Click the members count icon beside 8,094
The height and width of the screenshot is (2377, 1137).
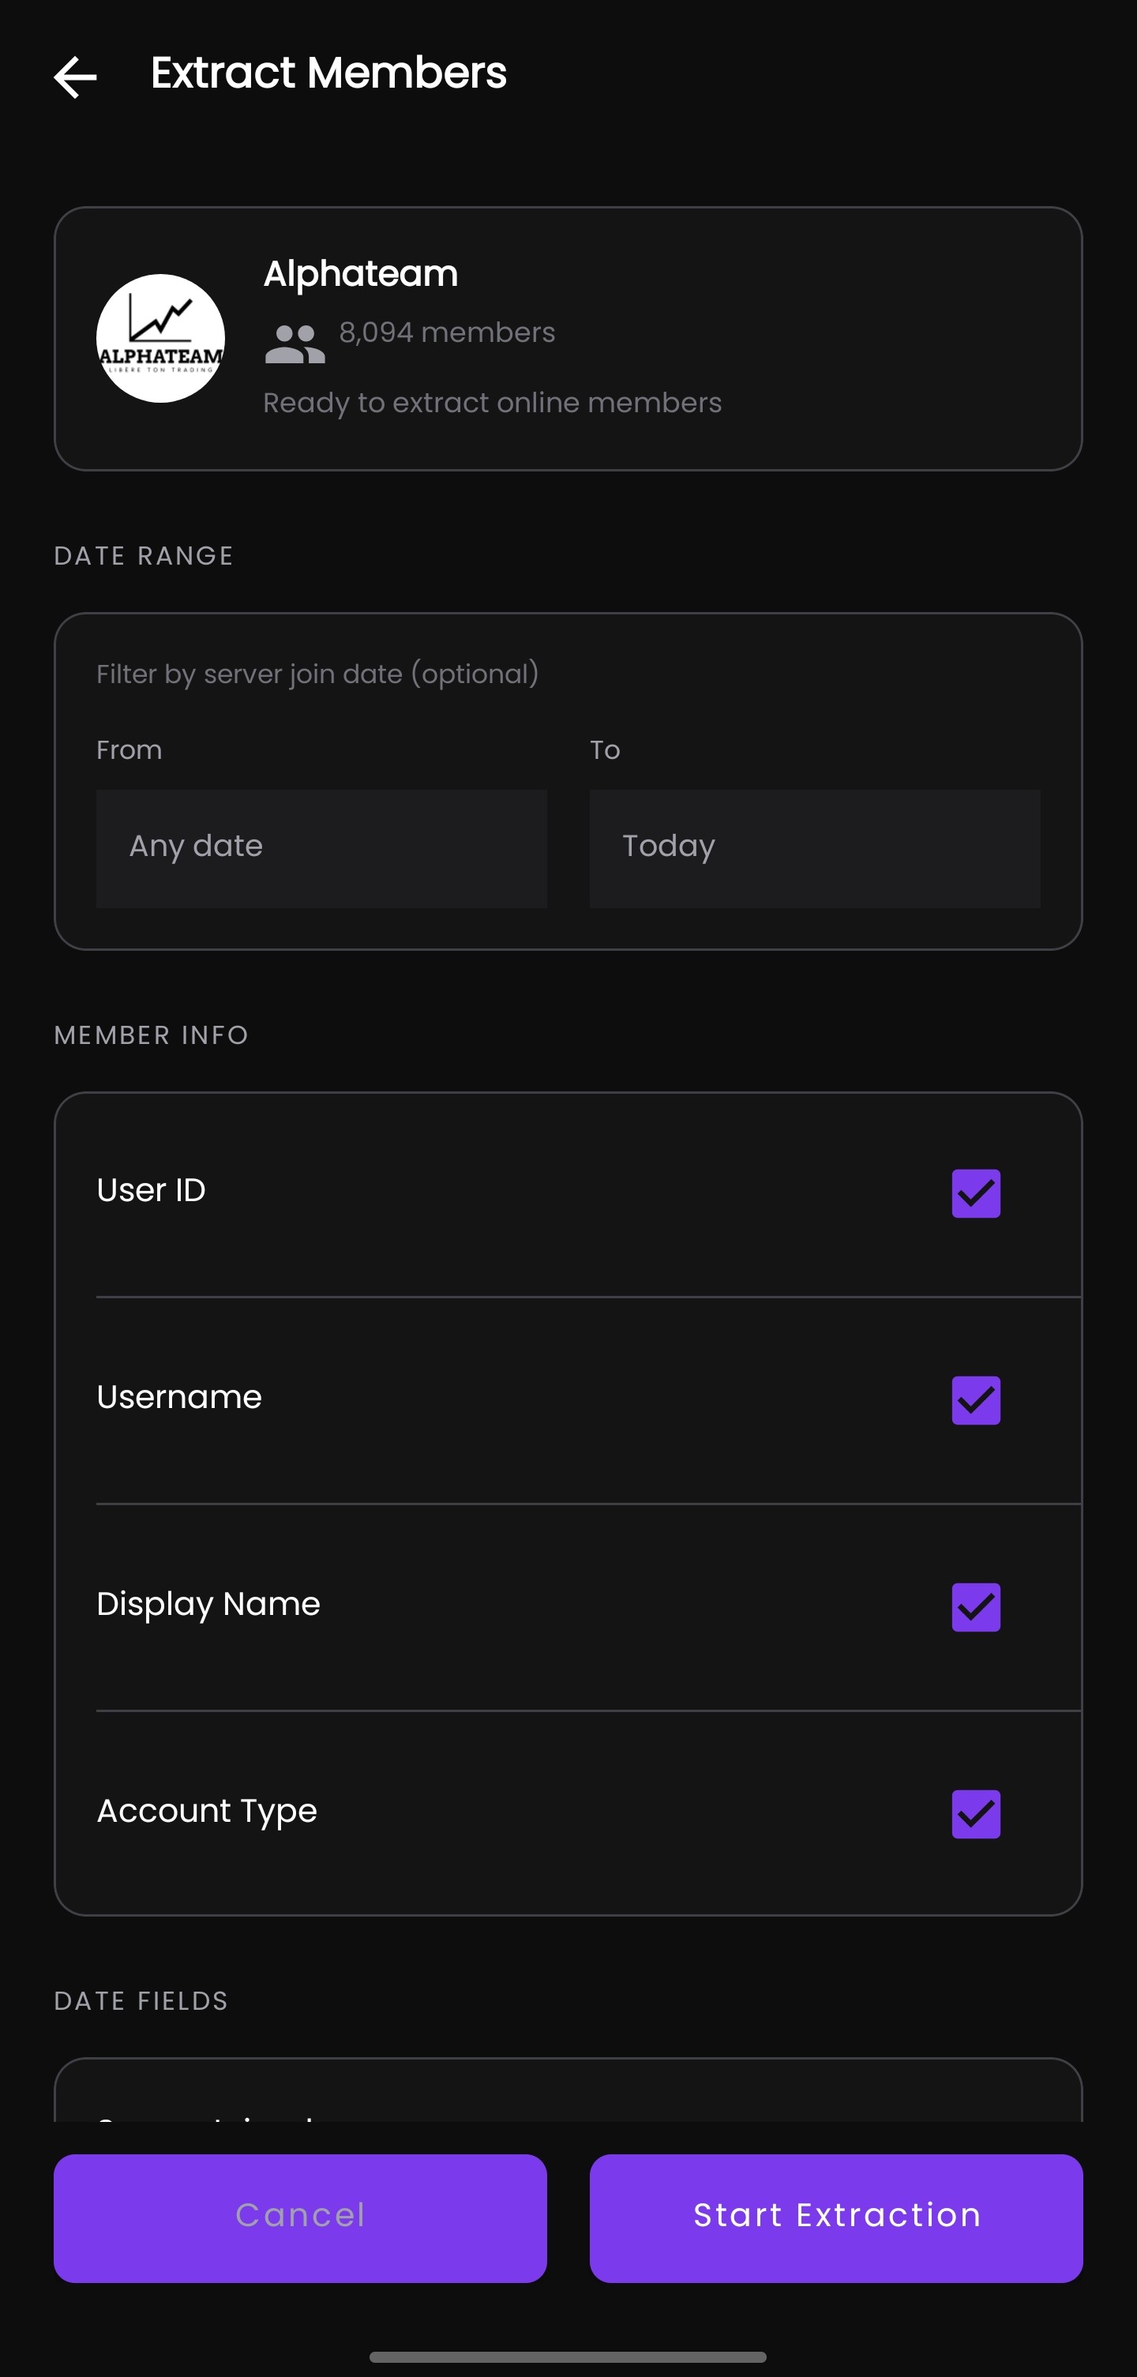coord(294,343)
